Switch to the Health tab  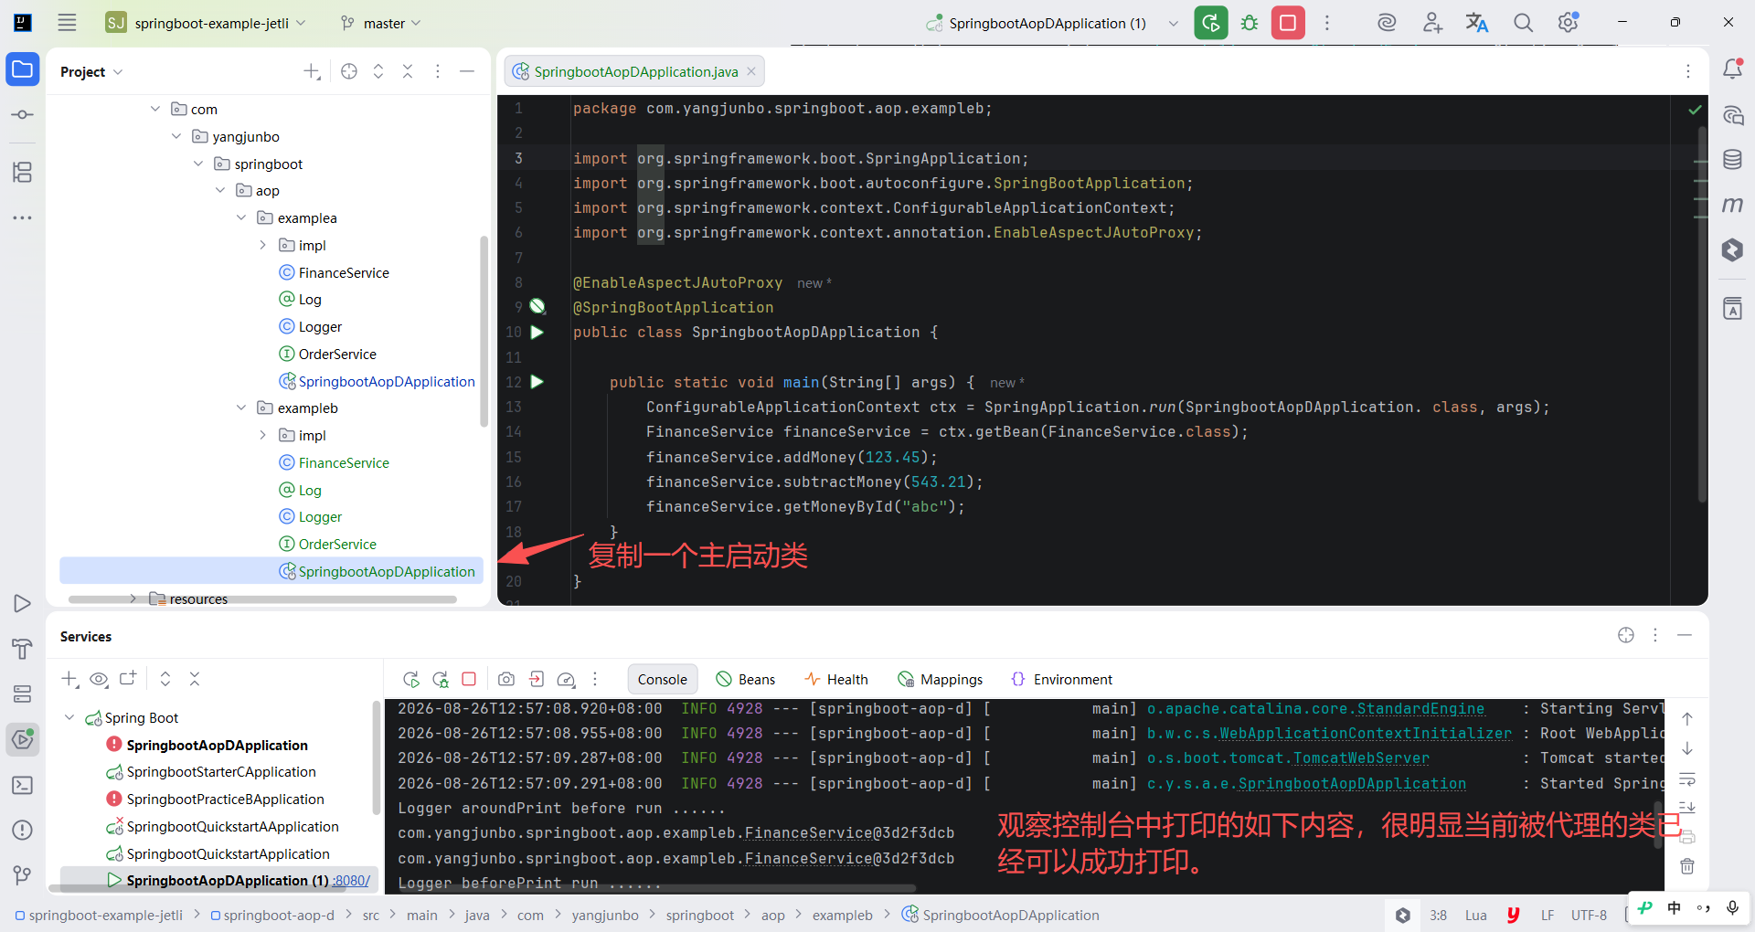point(836,679)
